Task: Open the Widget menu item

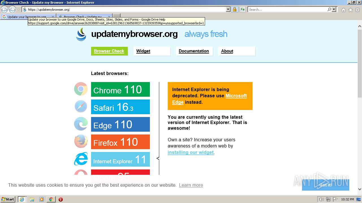Action: pyautogui.click(x=152, y=51)
